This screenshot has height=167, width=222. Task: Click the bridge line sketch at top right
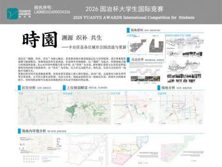point(185,42)
